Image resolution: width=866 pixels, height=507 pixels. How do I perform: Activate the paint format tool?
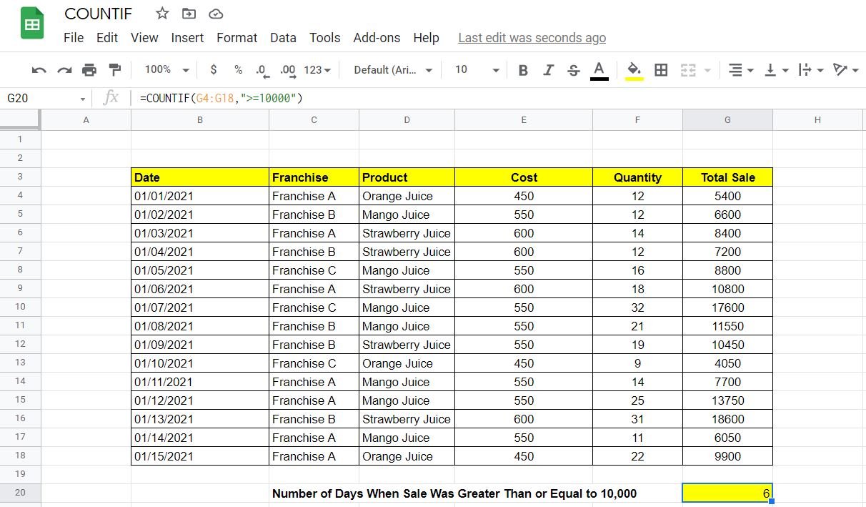tap(114, 70)
